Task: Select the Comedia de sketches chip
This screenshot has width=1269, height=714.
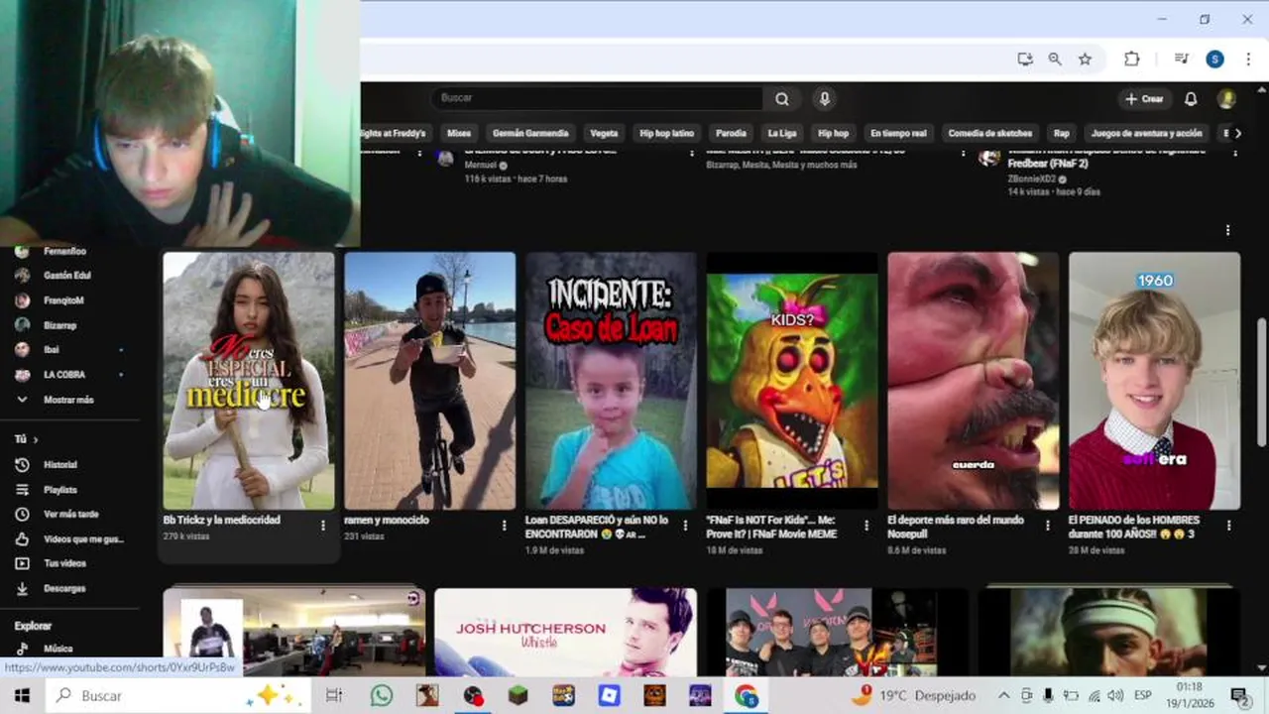Action: (989, 133)
